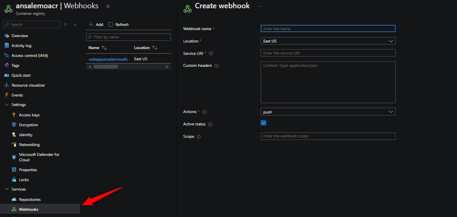The image size is (457, 217).
Task: Collapse the Services group chevron
Action: 7,189
